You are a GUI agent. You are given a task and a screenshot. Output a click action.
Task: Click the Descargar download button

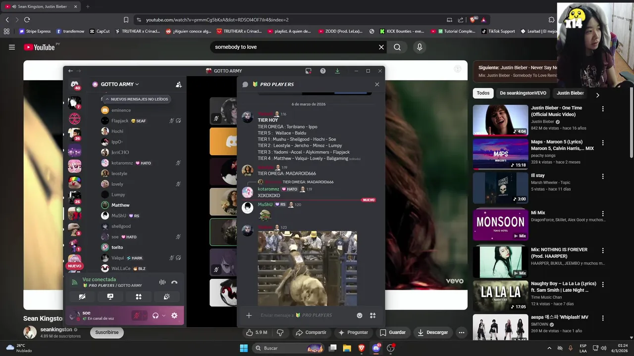tap(432, 332)
